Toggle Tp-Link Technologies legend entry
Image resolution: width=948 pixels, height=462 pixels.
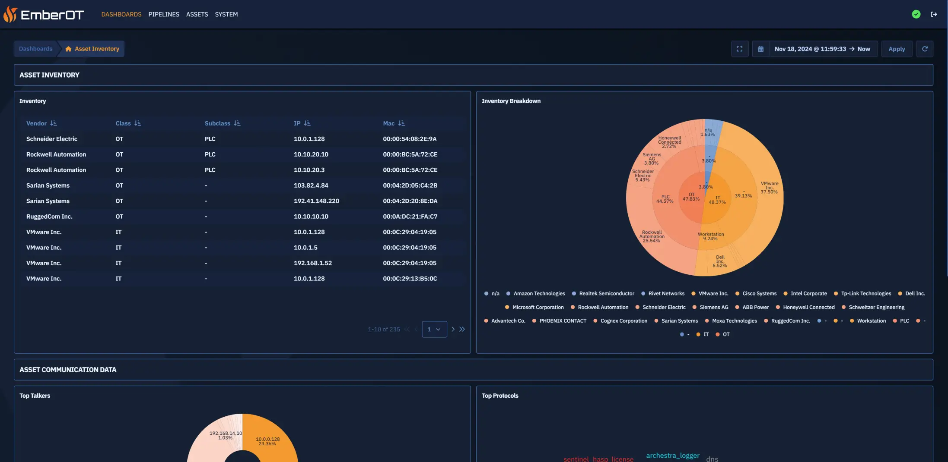(x=862, y=293)
